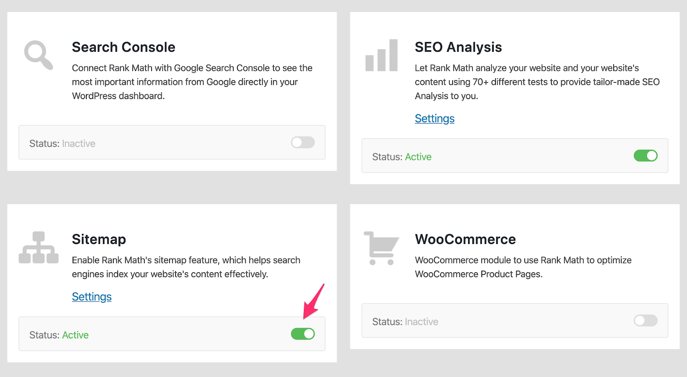Click the Sitemap hierarchy icon
Image resolution: width=687 pixels, height=377 pixels.
[39, 248]
